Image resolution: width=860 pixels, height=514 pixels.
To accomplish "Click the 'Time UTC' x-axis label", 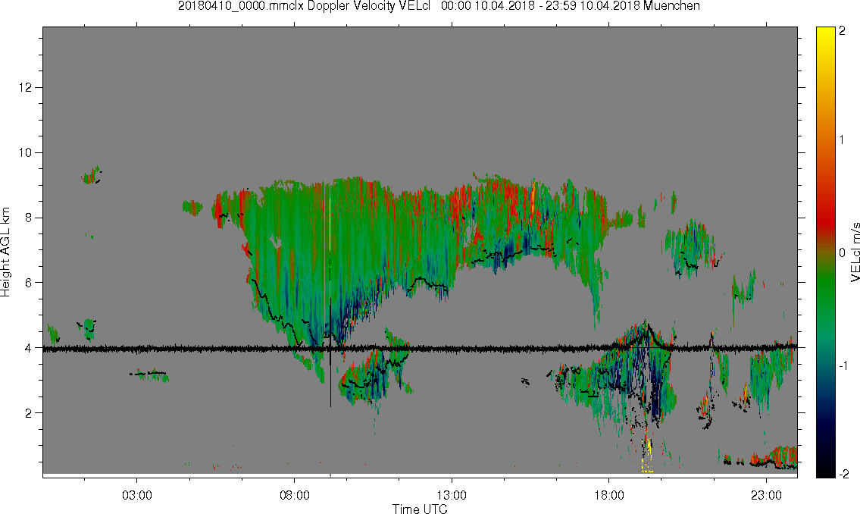I will (420, 509).
